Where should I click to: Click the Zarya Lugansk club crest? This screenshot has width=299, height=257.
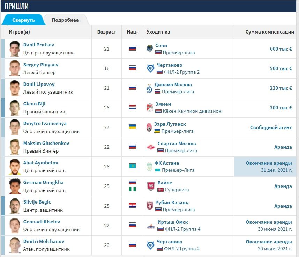(149, 127)
